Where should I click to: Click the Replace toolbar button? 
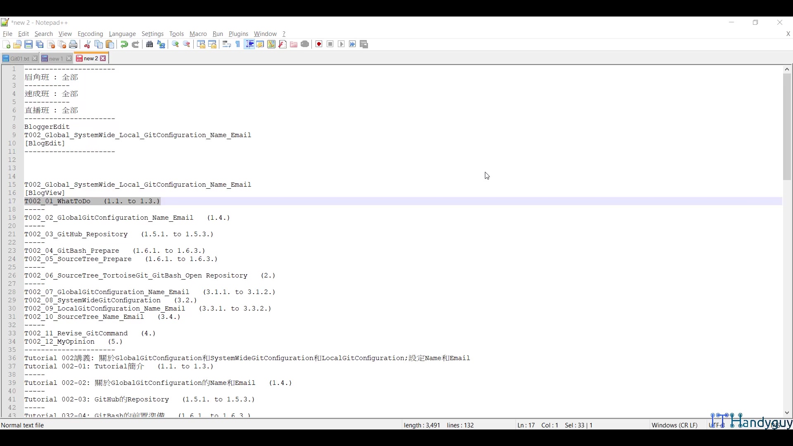point(161,44)
